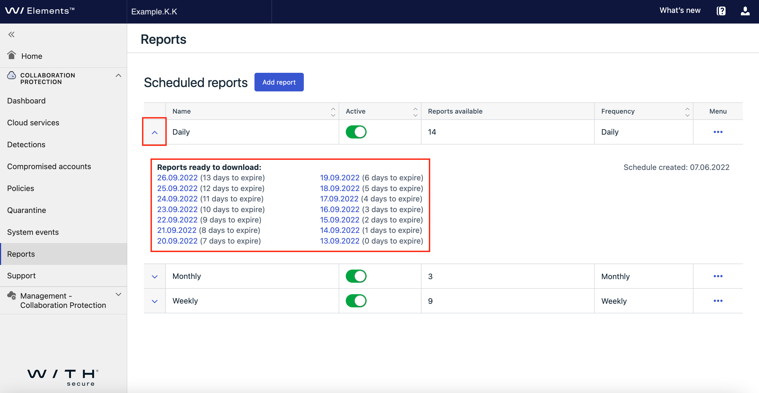Expand Management - Collaboration Protection section
Screen dimensions: 759x393
pos(118,294)
